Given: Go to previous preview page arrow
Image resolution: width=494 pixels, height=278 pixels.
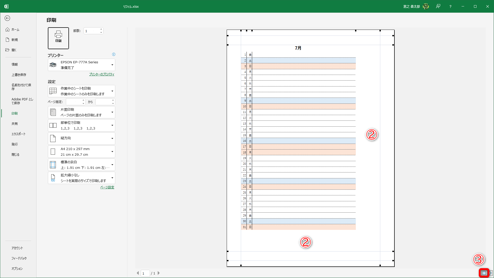Looking at the screenshot, I should pos(138,273).
